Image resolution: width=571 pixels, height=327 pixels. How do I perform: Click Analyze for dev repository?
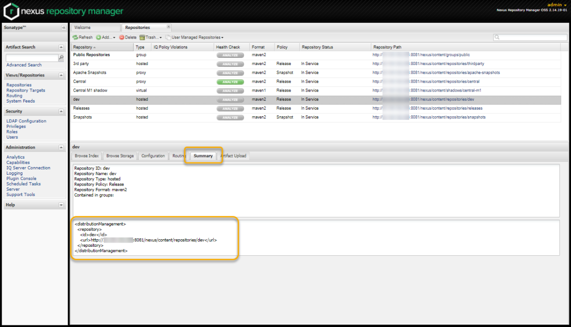click(230, 100)
